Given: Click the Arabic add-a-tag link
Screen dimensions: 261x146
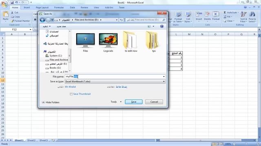Looking at the screenshot, I should [x=122, y=87].
